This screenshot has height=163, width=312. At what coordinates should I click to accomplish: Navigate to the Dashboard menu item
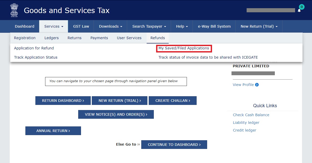point(24,26)
